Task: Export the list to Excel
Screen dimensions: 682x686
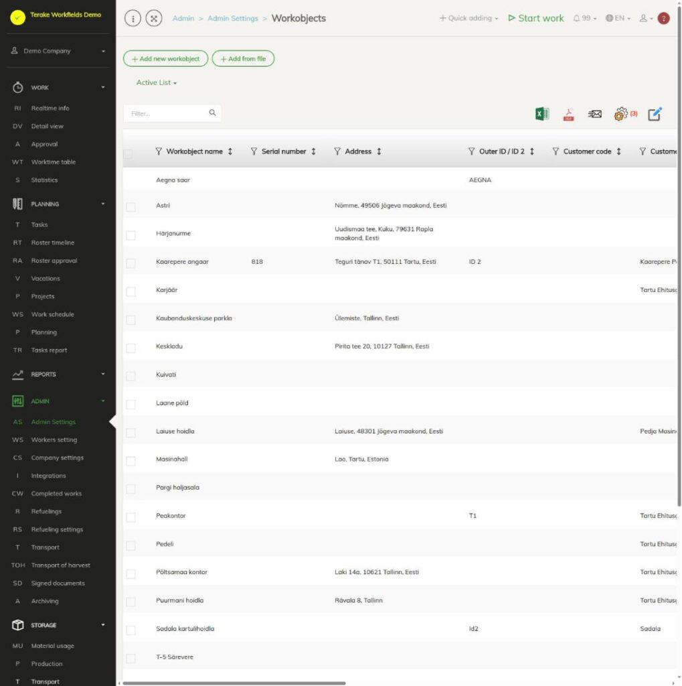Action: coord(542,114)
